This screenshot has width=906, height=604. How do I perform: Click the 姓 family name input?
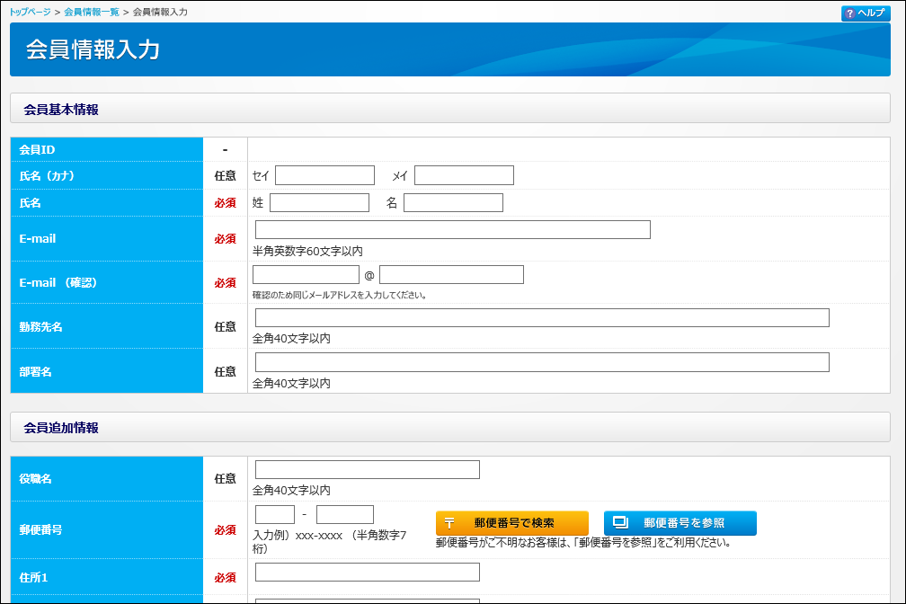point(319,203)
